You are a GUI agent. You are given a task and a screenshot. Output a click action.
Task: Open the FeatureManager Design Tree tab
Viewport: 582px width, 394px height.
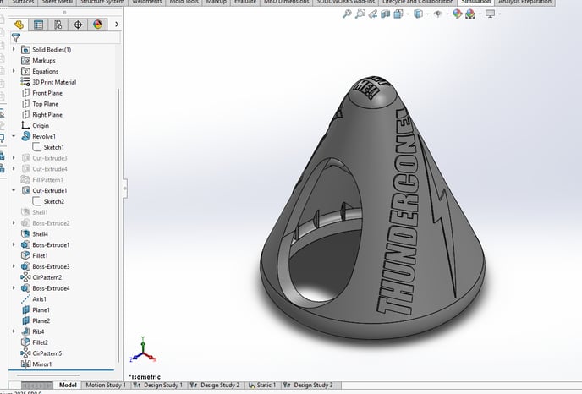pos(19,25)
